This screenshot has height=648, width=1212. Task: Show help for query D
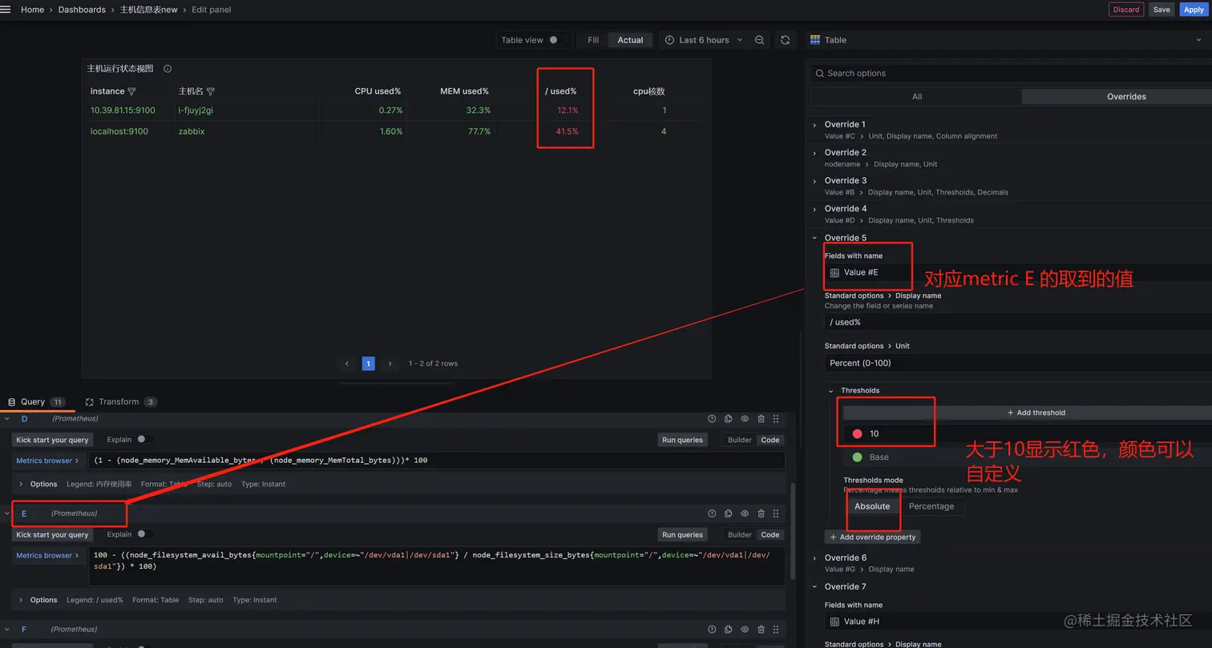712,419
